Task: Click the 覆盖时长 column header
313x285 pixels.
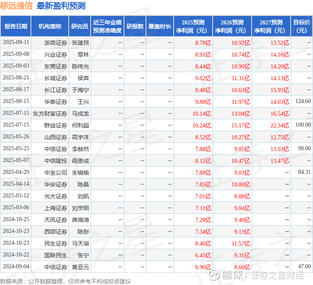Action: (x=160, y=26)
